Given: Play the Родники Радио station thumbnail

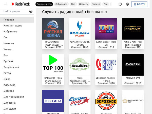Looking at the screenshot, I should [80, 29].
